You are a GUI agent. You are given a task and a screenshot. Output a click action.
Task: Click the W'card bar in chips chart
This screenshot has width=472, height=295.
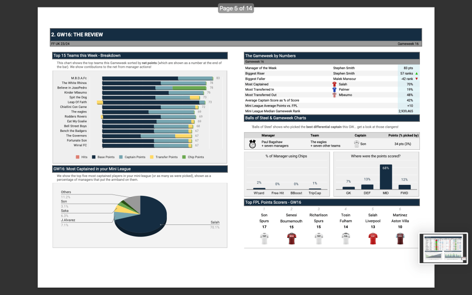(259, 189)
